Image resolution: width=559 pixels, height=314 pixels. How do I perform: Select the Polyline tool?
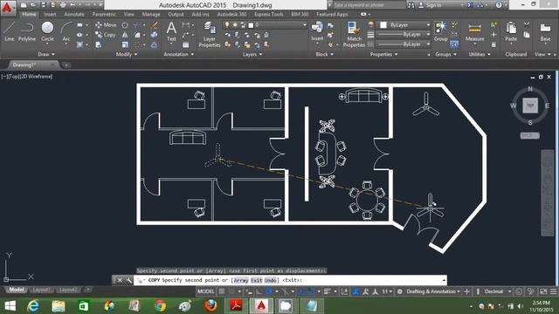click(27, 31)
